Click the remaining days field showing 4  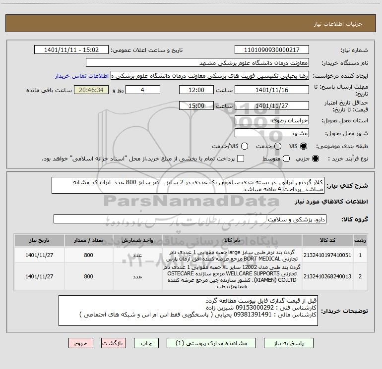pos(143,90)
